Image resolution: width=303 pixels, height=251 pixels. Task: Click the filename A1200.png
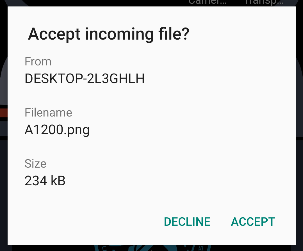[57, 129]
